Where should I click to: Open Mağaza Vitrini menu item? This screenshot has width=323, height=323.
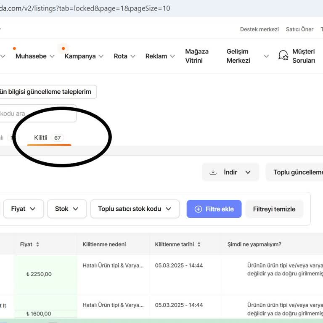[197, 56]
